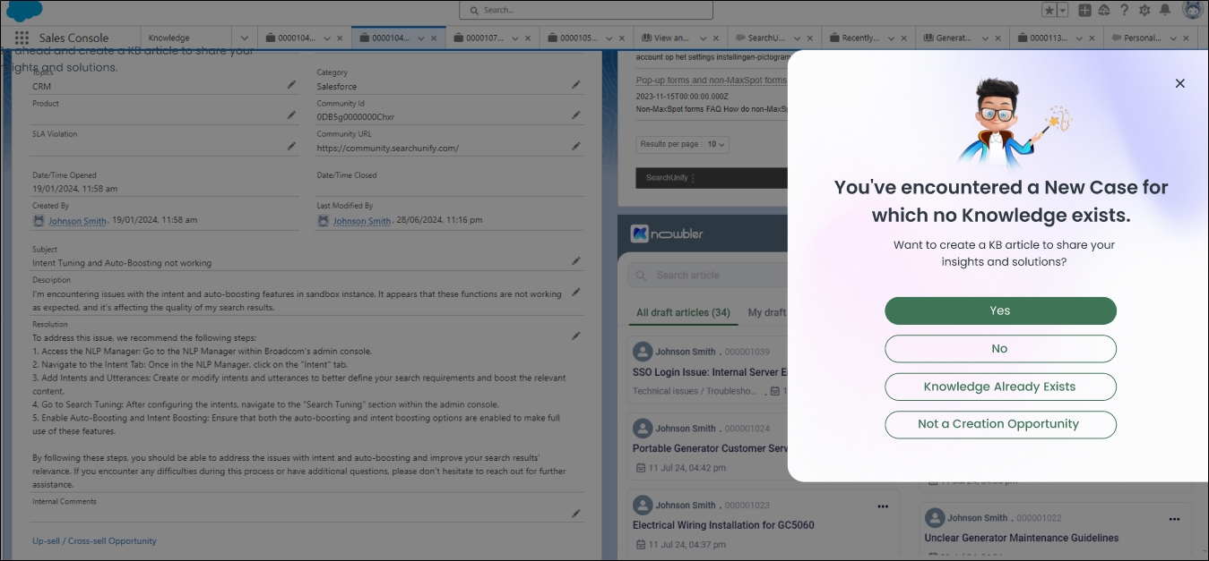Click the Community URL value
Viewport: 1209px width, 561px height.
click(388, 149)
